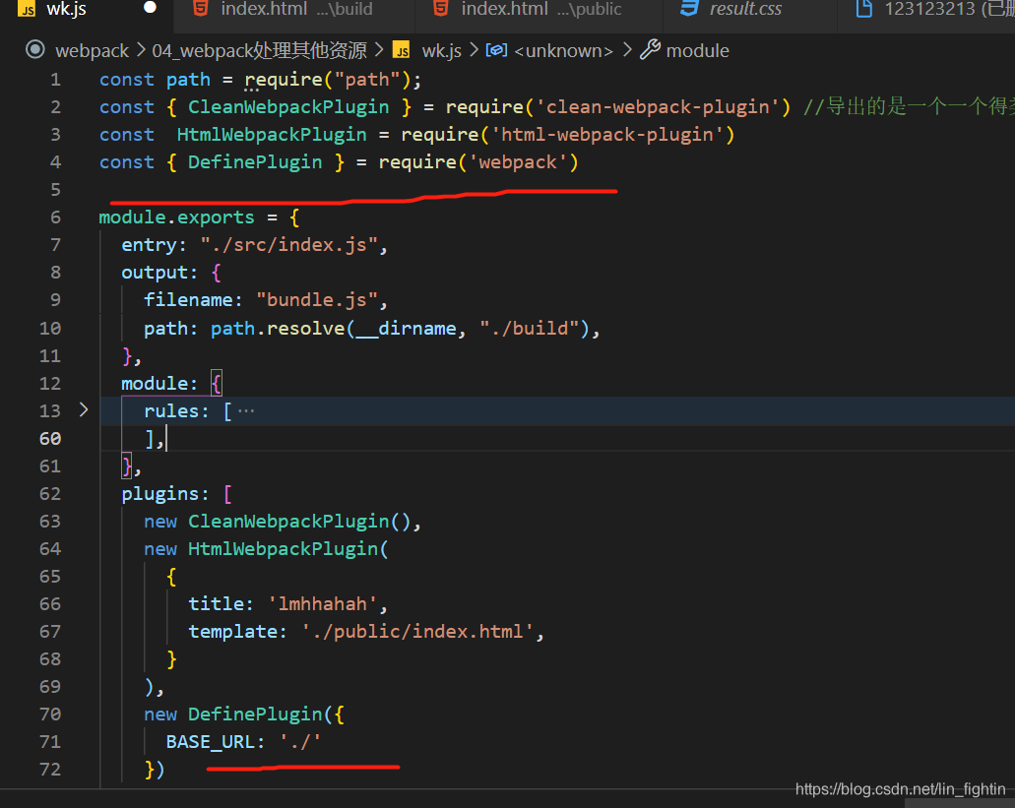Click the HTML5 icon on public index.html tab
The image size is (1015, 808).
[x=441, y=9]
